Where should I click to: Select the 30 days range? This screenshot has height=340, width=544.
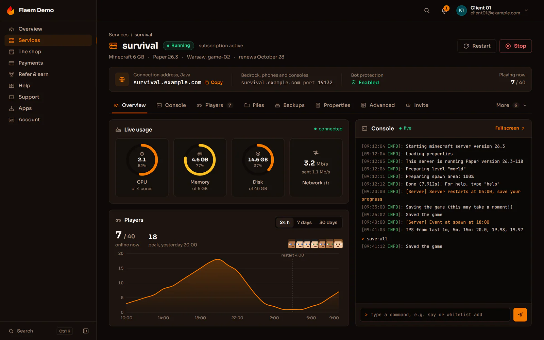click(x=328, y=222)
